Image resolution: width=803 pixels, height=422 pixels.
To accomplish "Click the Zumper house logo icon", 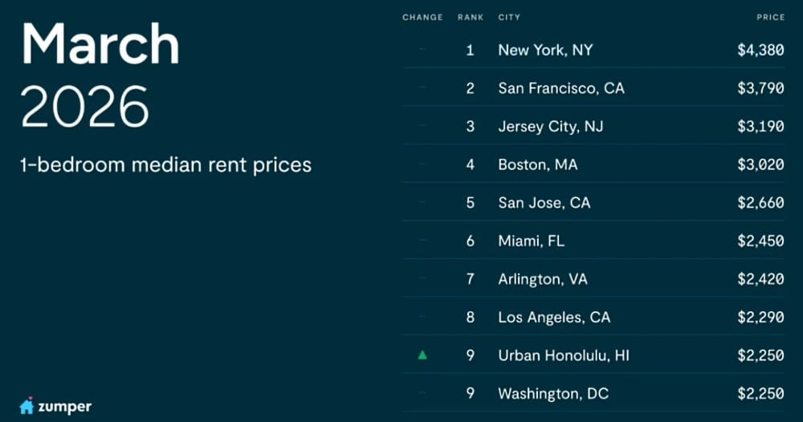I will 26,406.
